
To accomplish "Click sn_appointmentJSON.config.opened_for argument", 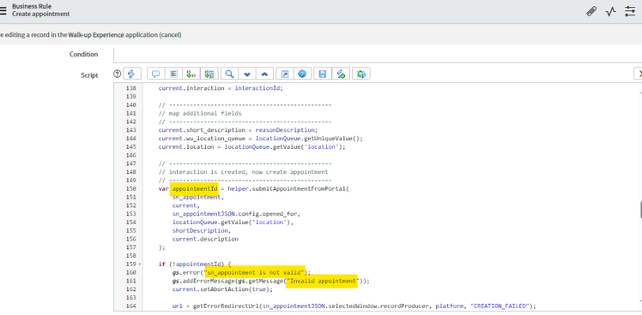I will click(237, 214).
